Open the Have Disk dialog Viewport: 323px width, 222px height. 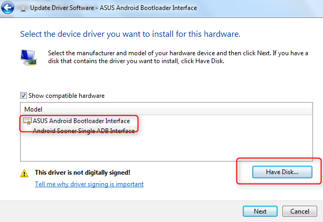coord(282,172)
